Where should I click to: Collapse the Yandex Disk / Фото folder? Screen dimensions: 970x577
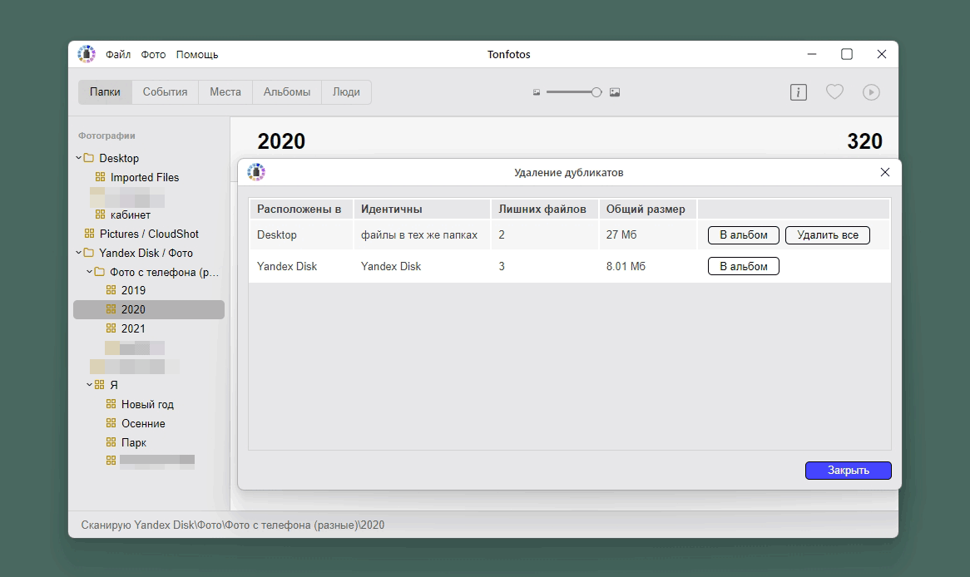tap(79, 252)
